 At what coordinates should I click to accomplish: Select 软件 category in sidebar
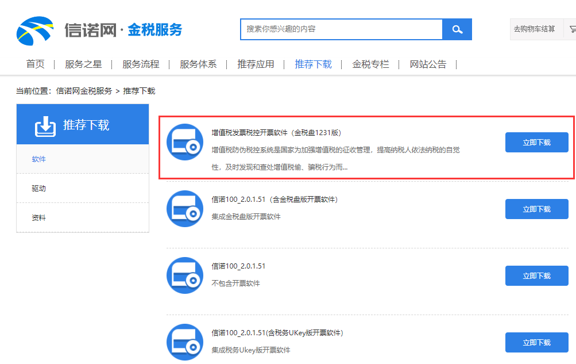83,159
